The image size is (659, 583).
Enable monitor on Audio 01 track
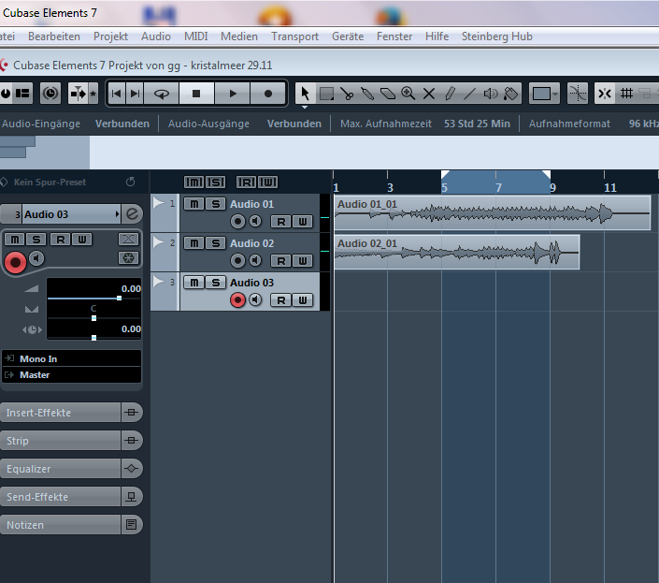(255, 221)
